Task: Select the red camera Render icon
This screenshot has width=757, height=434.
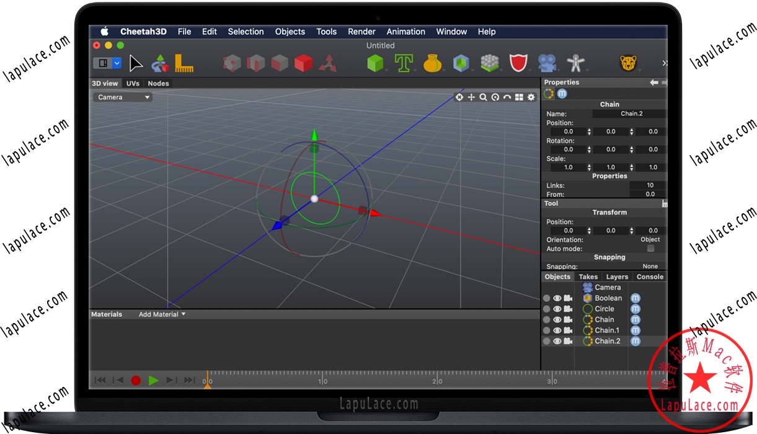Action: coord(547,63)
